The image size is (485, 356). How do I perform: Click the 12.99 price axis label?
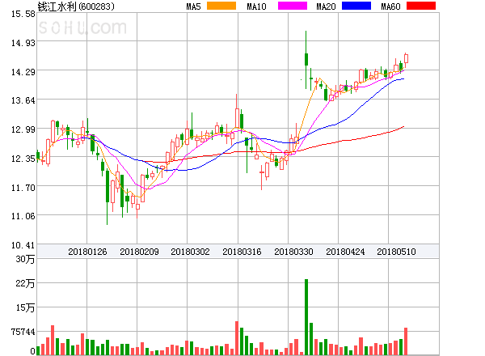click(23, 129)
